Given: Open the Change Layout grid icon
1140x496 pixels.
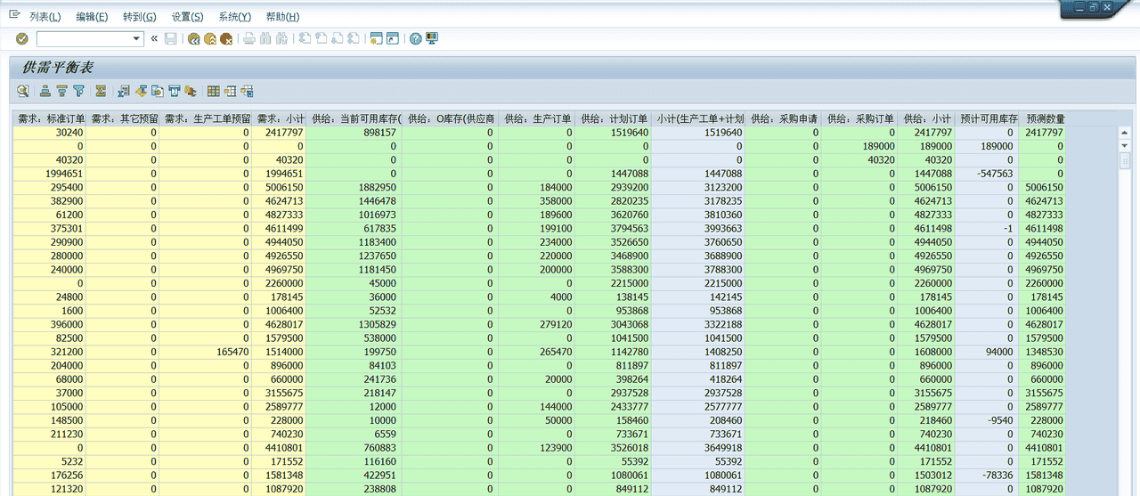Looking at the screenshot, I should pyautogui.click(x=213, y=91).
